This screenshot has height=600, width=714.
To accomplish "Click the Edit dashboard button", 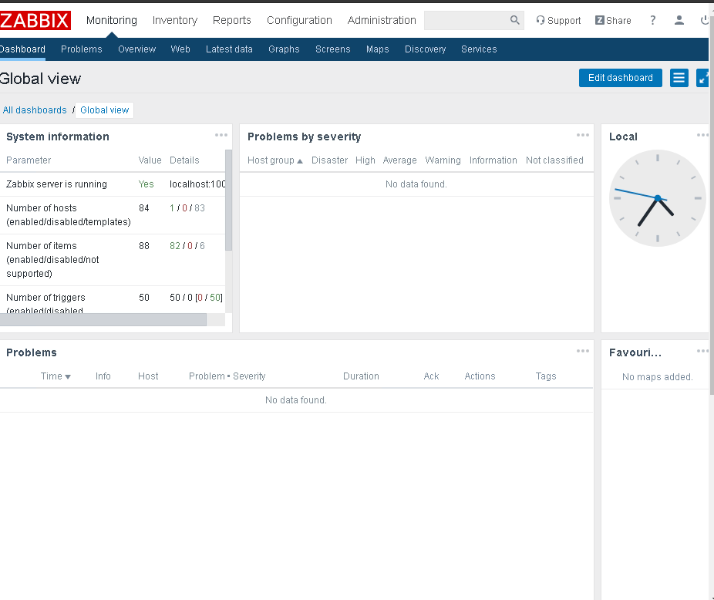I will tap(620, 78).
